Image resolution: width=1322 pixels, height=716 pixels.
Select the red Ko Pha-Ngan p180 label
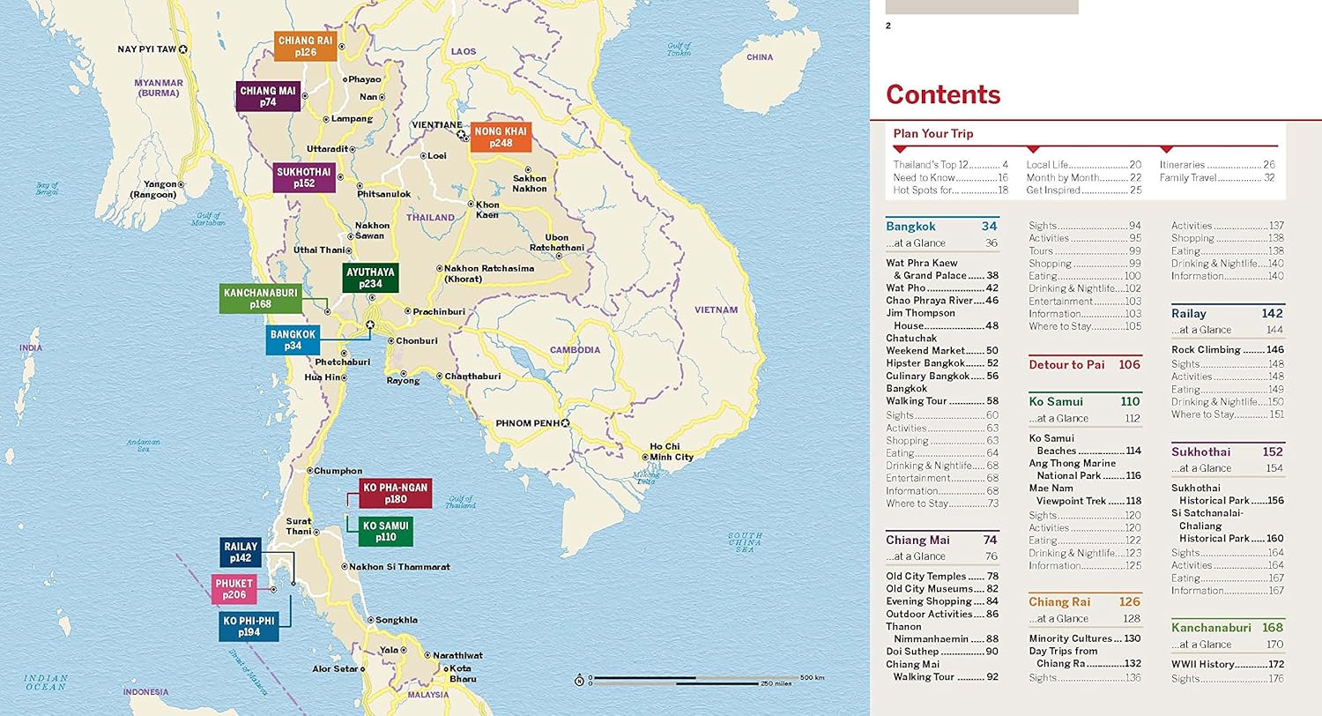point(395,494)
